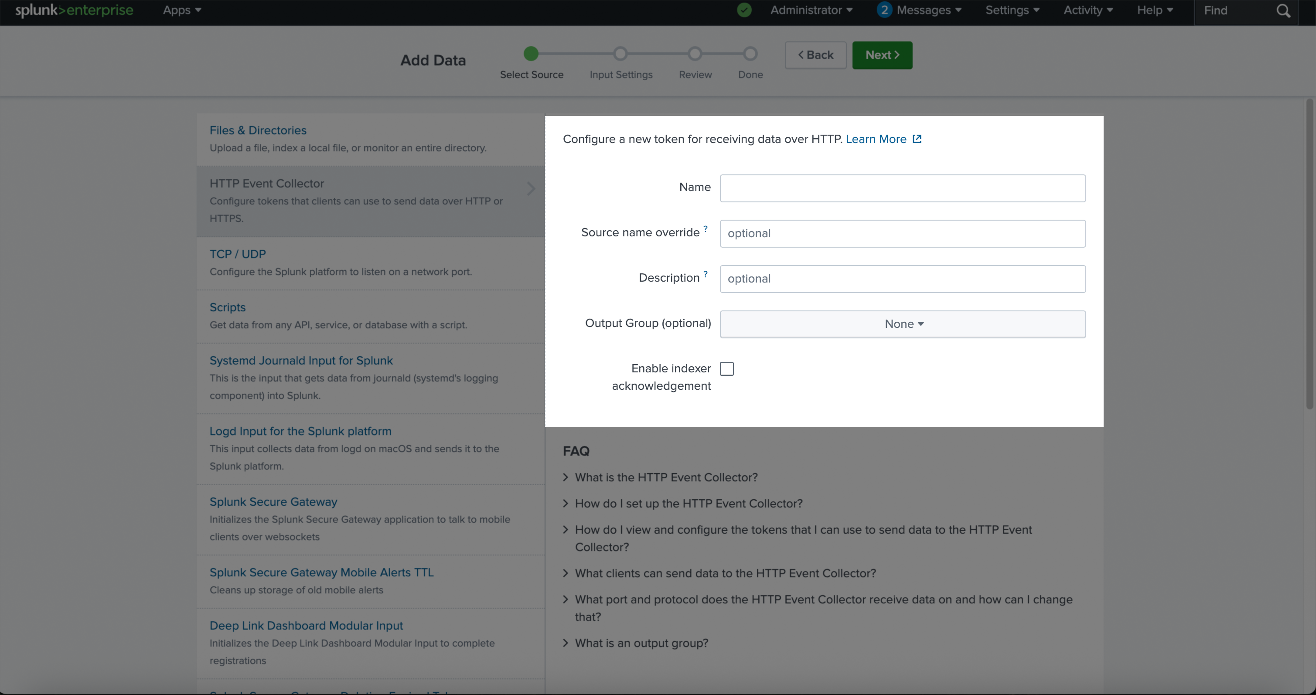Click the Learn More external link icon
The image size is (1316, 695).
click(917, 139)
